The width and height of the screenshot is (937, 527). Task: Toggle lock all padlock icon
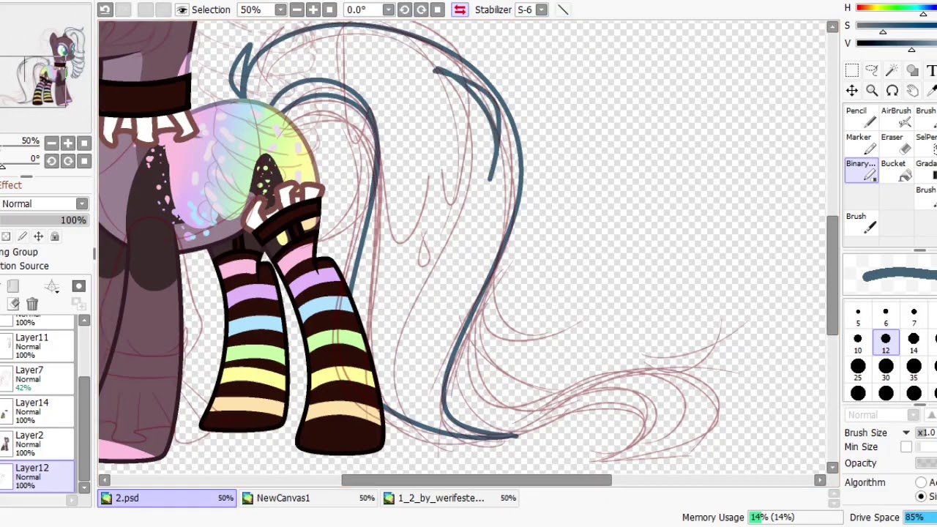point(54,236)
